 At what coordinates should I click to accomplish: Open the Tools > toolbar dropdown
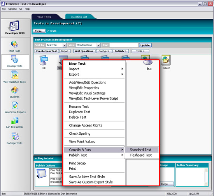click(140, 51)
